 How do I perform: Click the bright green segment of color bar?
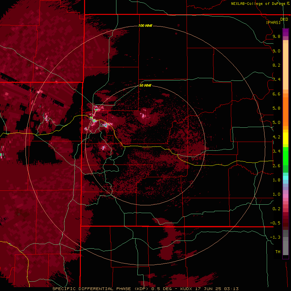(286, 157)
